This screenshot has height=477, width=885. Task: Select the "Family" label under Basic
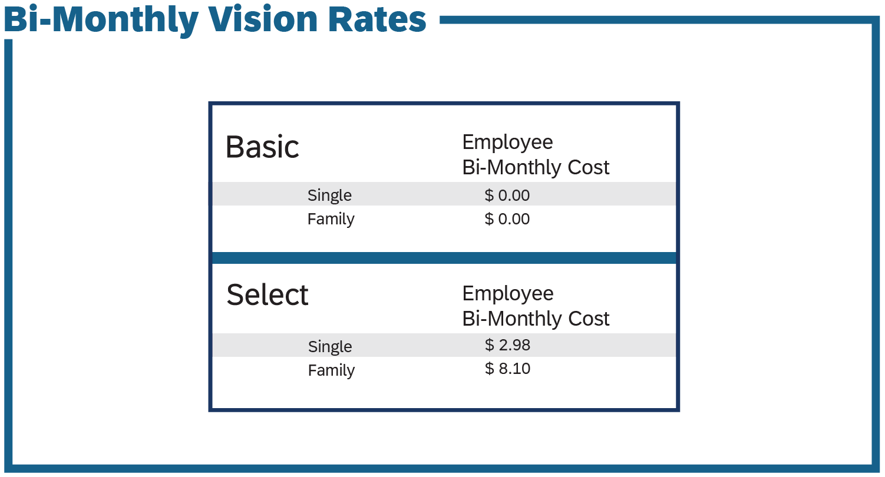(331, 219)
